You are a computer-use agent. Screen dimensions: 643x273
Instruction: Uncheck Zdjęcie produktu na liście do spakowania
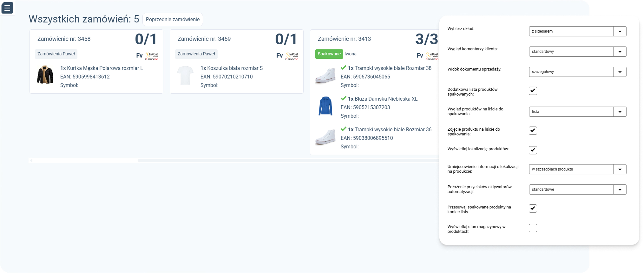(x=533, y=131)
